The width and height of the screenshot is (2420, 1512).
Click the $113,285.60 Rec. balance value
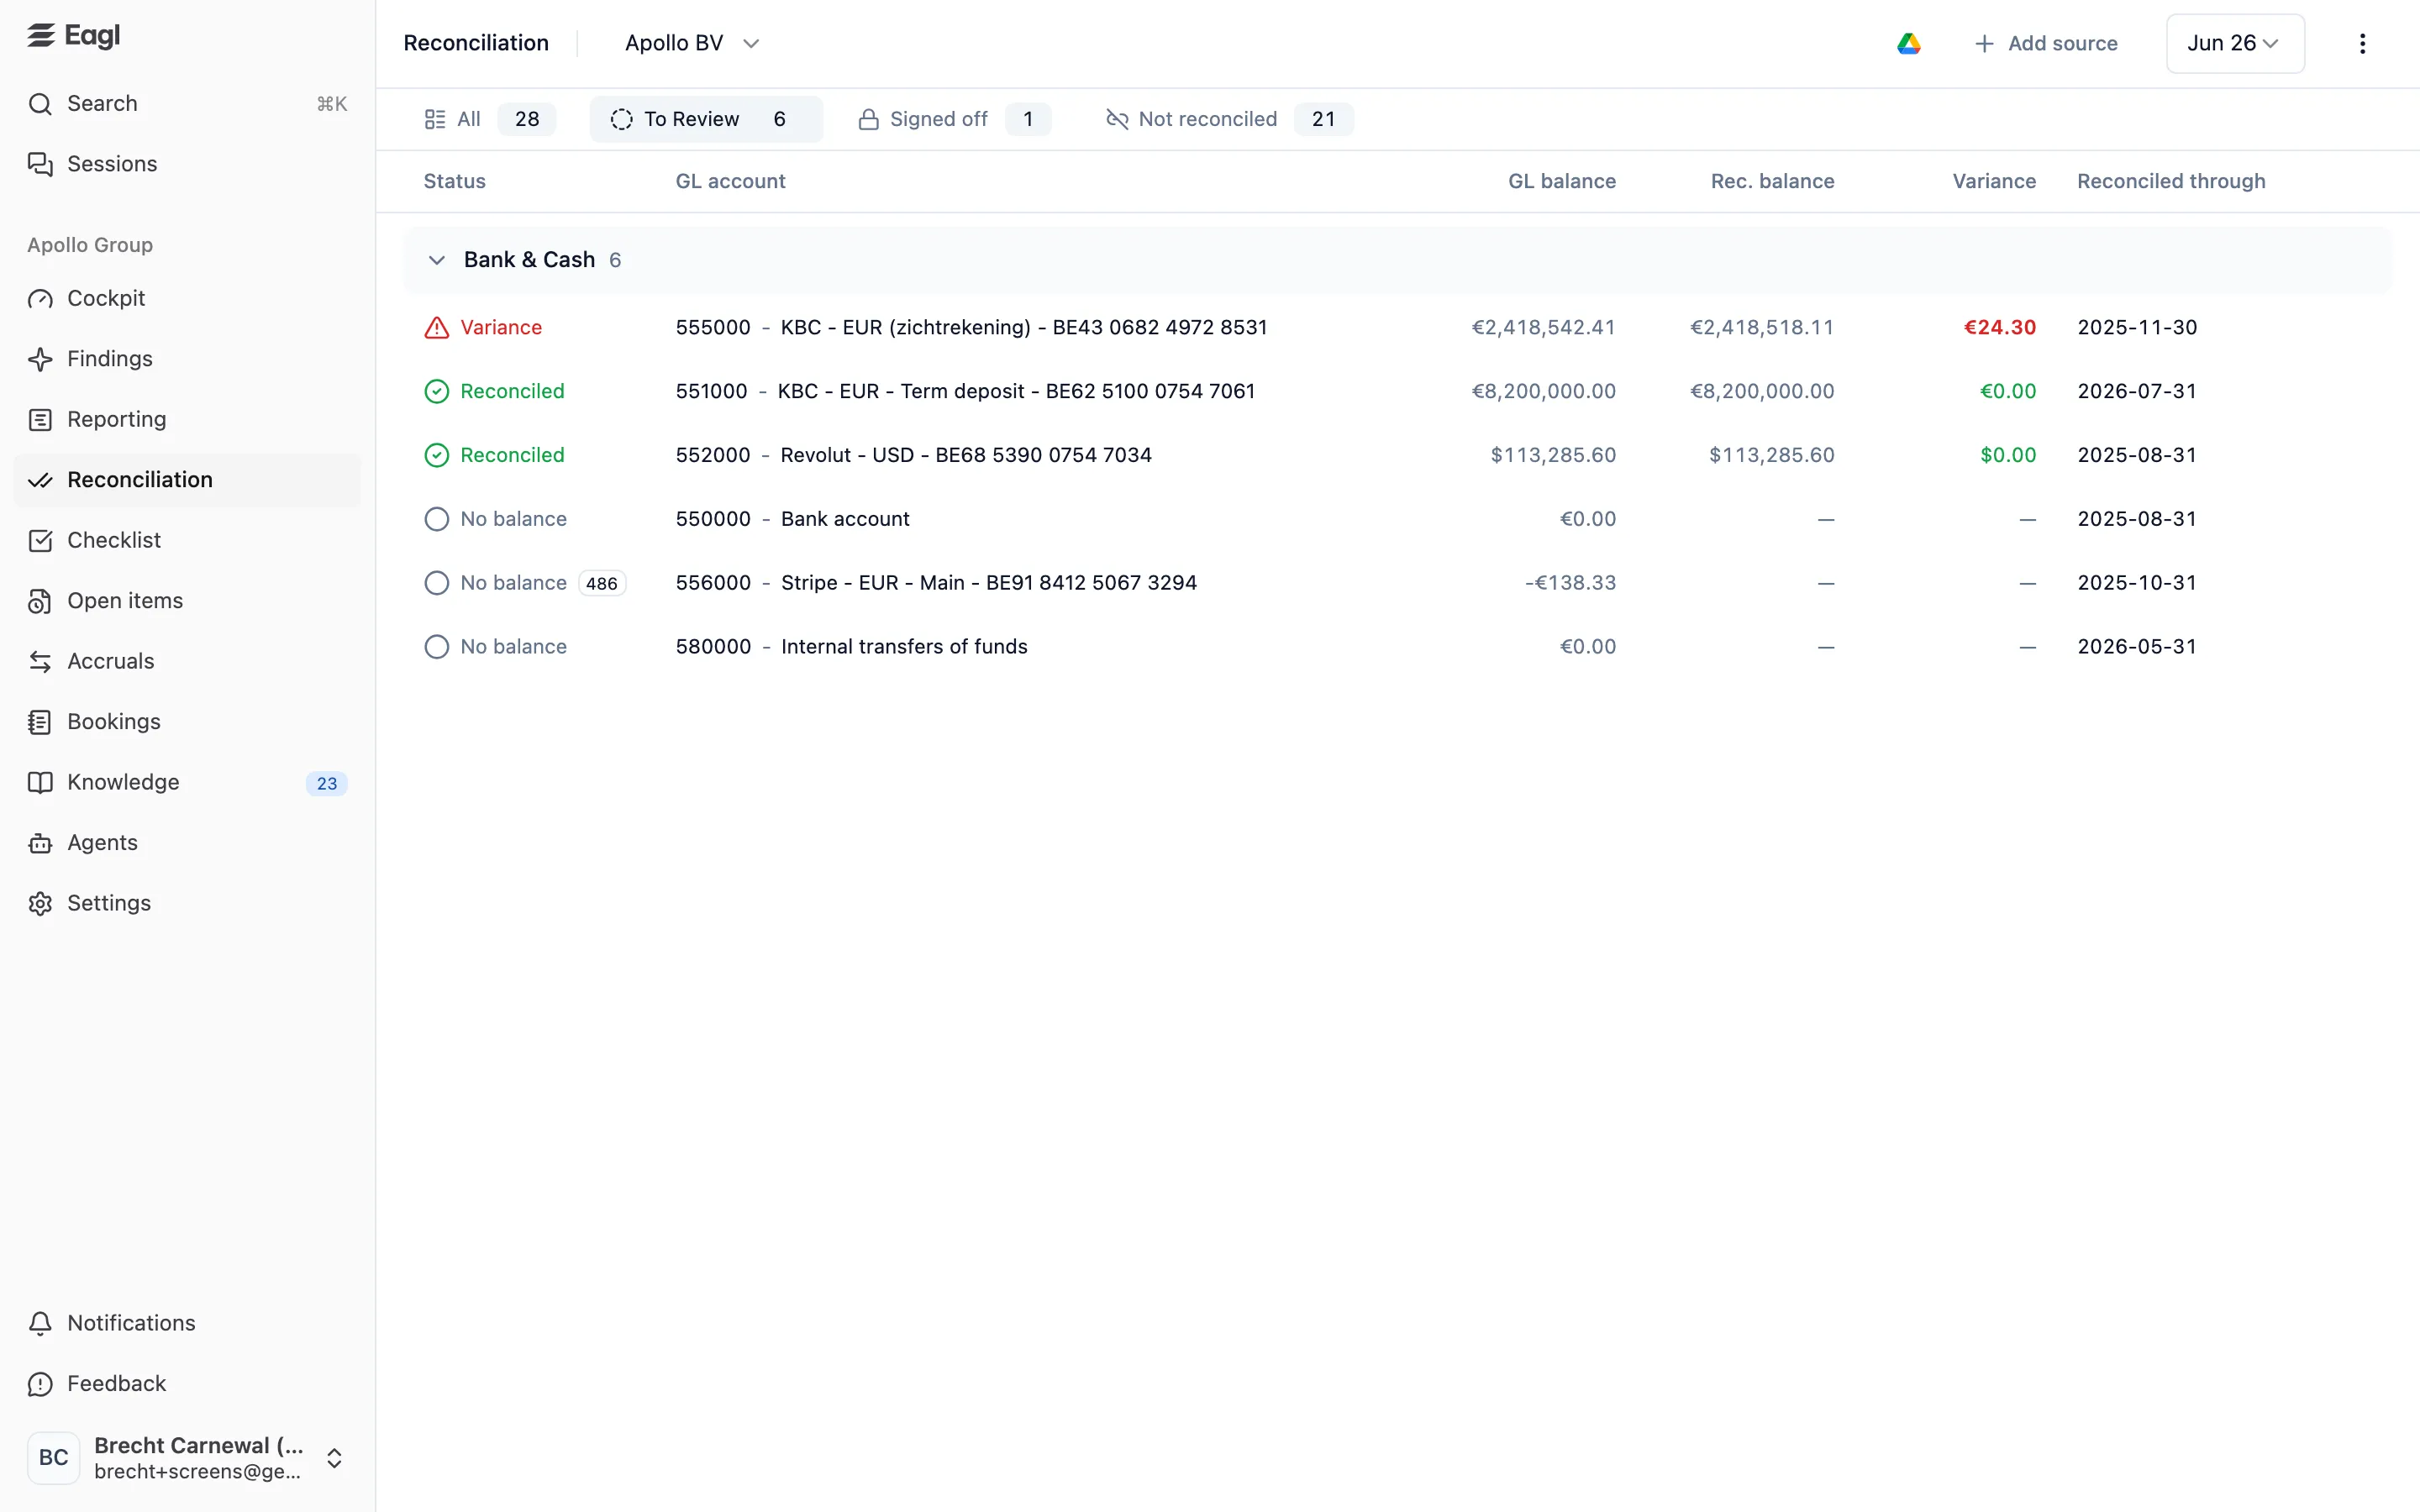tap(1771, 456)
